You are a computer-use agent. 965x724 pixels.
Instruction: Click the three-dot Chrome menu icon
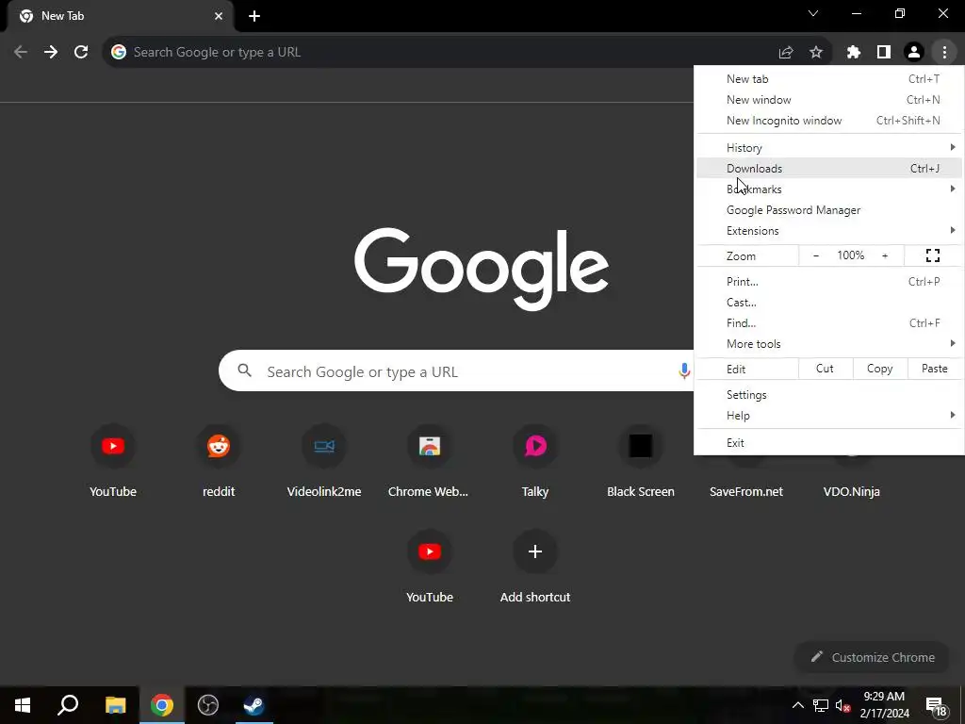click(944, 53)
